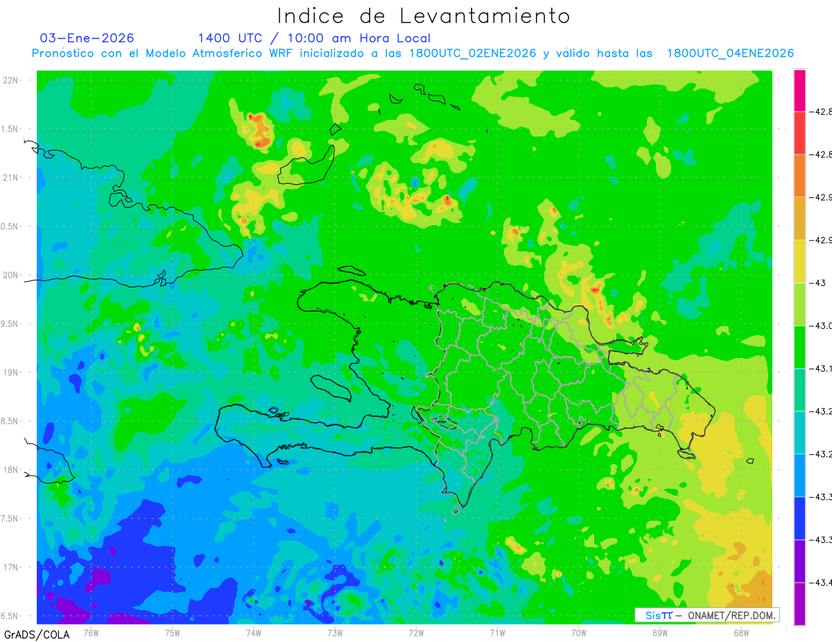Click the '73W' longitude label
This screenshot has height=642, width=832.
click(335, 632)
